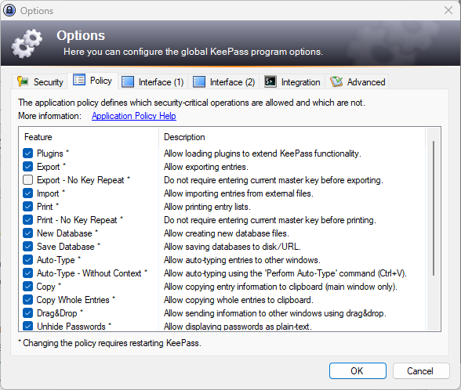This screenshot has width=461, height=390.
Task: Open the Integration tab
Action: pyautogui.click(x=292, y=81)
